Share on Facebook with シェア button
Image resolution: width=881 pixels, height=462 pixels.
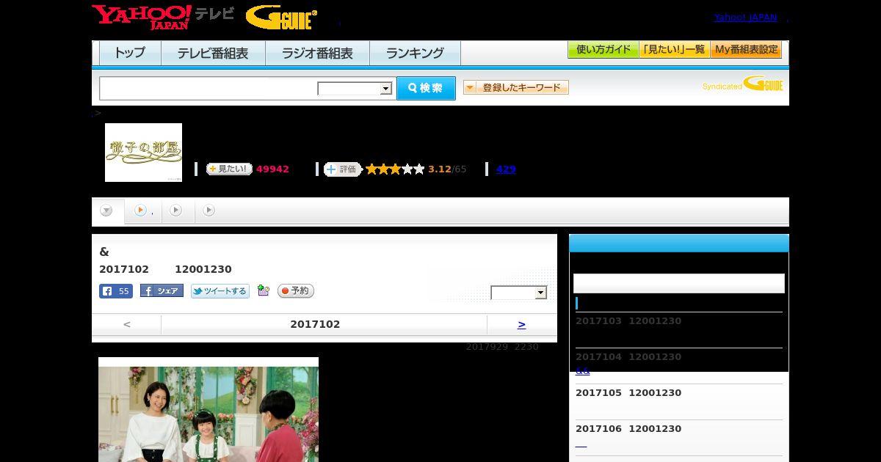tap(162, 291)
